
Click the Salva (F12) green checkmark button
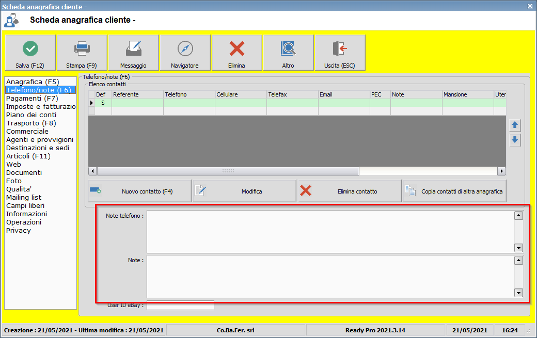tap(30, 53)
